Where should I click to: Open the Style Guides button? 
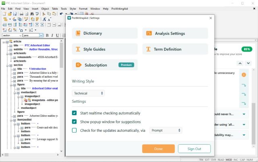coord(105,49)
